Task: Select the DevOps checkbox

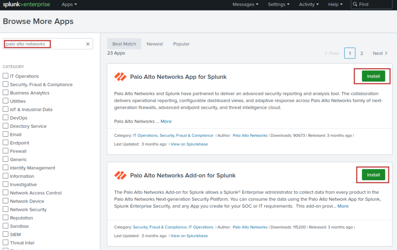Action: 5,118
